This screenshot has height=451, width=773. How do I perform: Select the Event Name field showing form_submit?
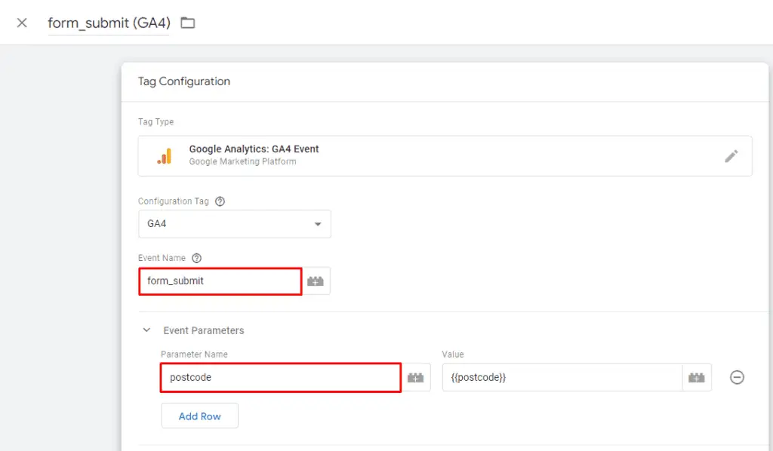pos(219,281)
